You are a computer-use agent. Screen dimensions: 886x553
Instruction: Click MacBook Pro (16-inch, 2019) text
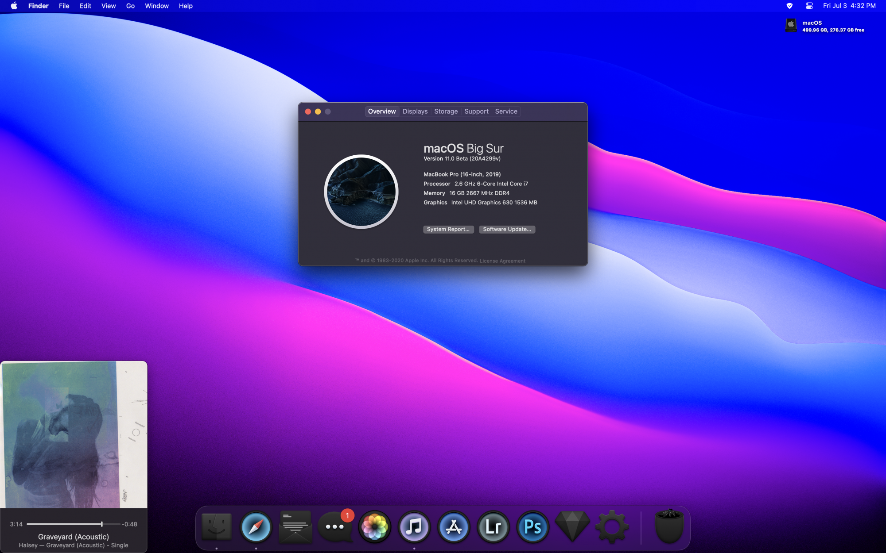(462, 174)
